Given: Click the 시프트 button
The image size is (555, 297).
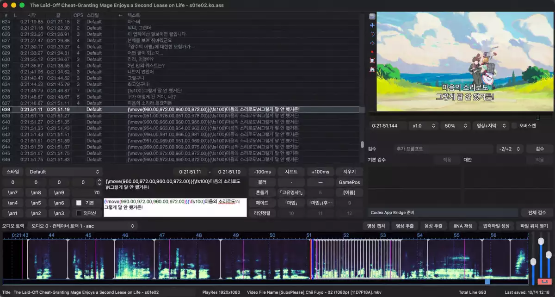Looking at the screenshot, I should point(291,172).
